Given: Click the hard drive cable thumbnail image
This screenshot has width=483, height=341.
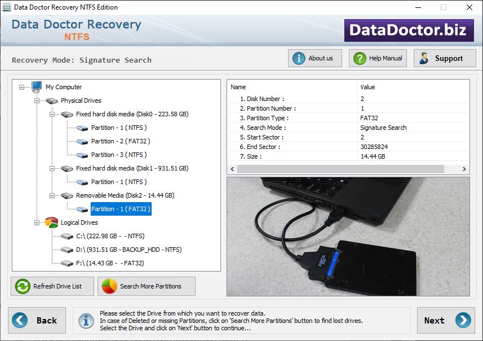Looking at the screenshot, I should [347, 237].
